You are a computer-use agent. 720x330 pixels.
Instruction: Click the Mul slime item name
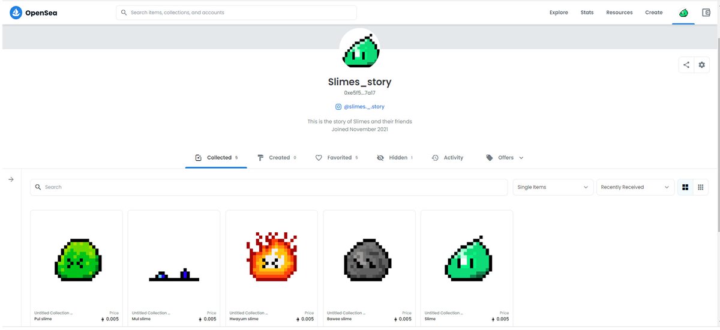(140, 319)
